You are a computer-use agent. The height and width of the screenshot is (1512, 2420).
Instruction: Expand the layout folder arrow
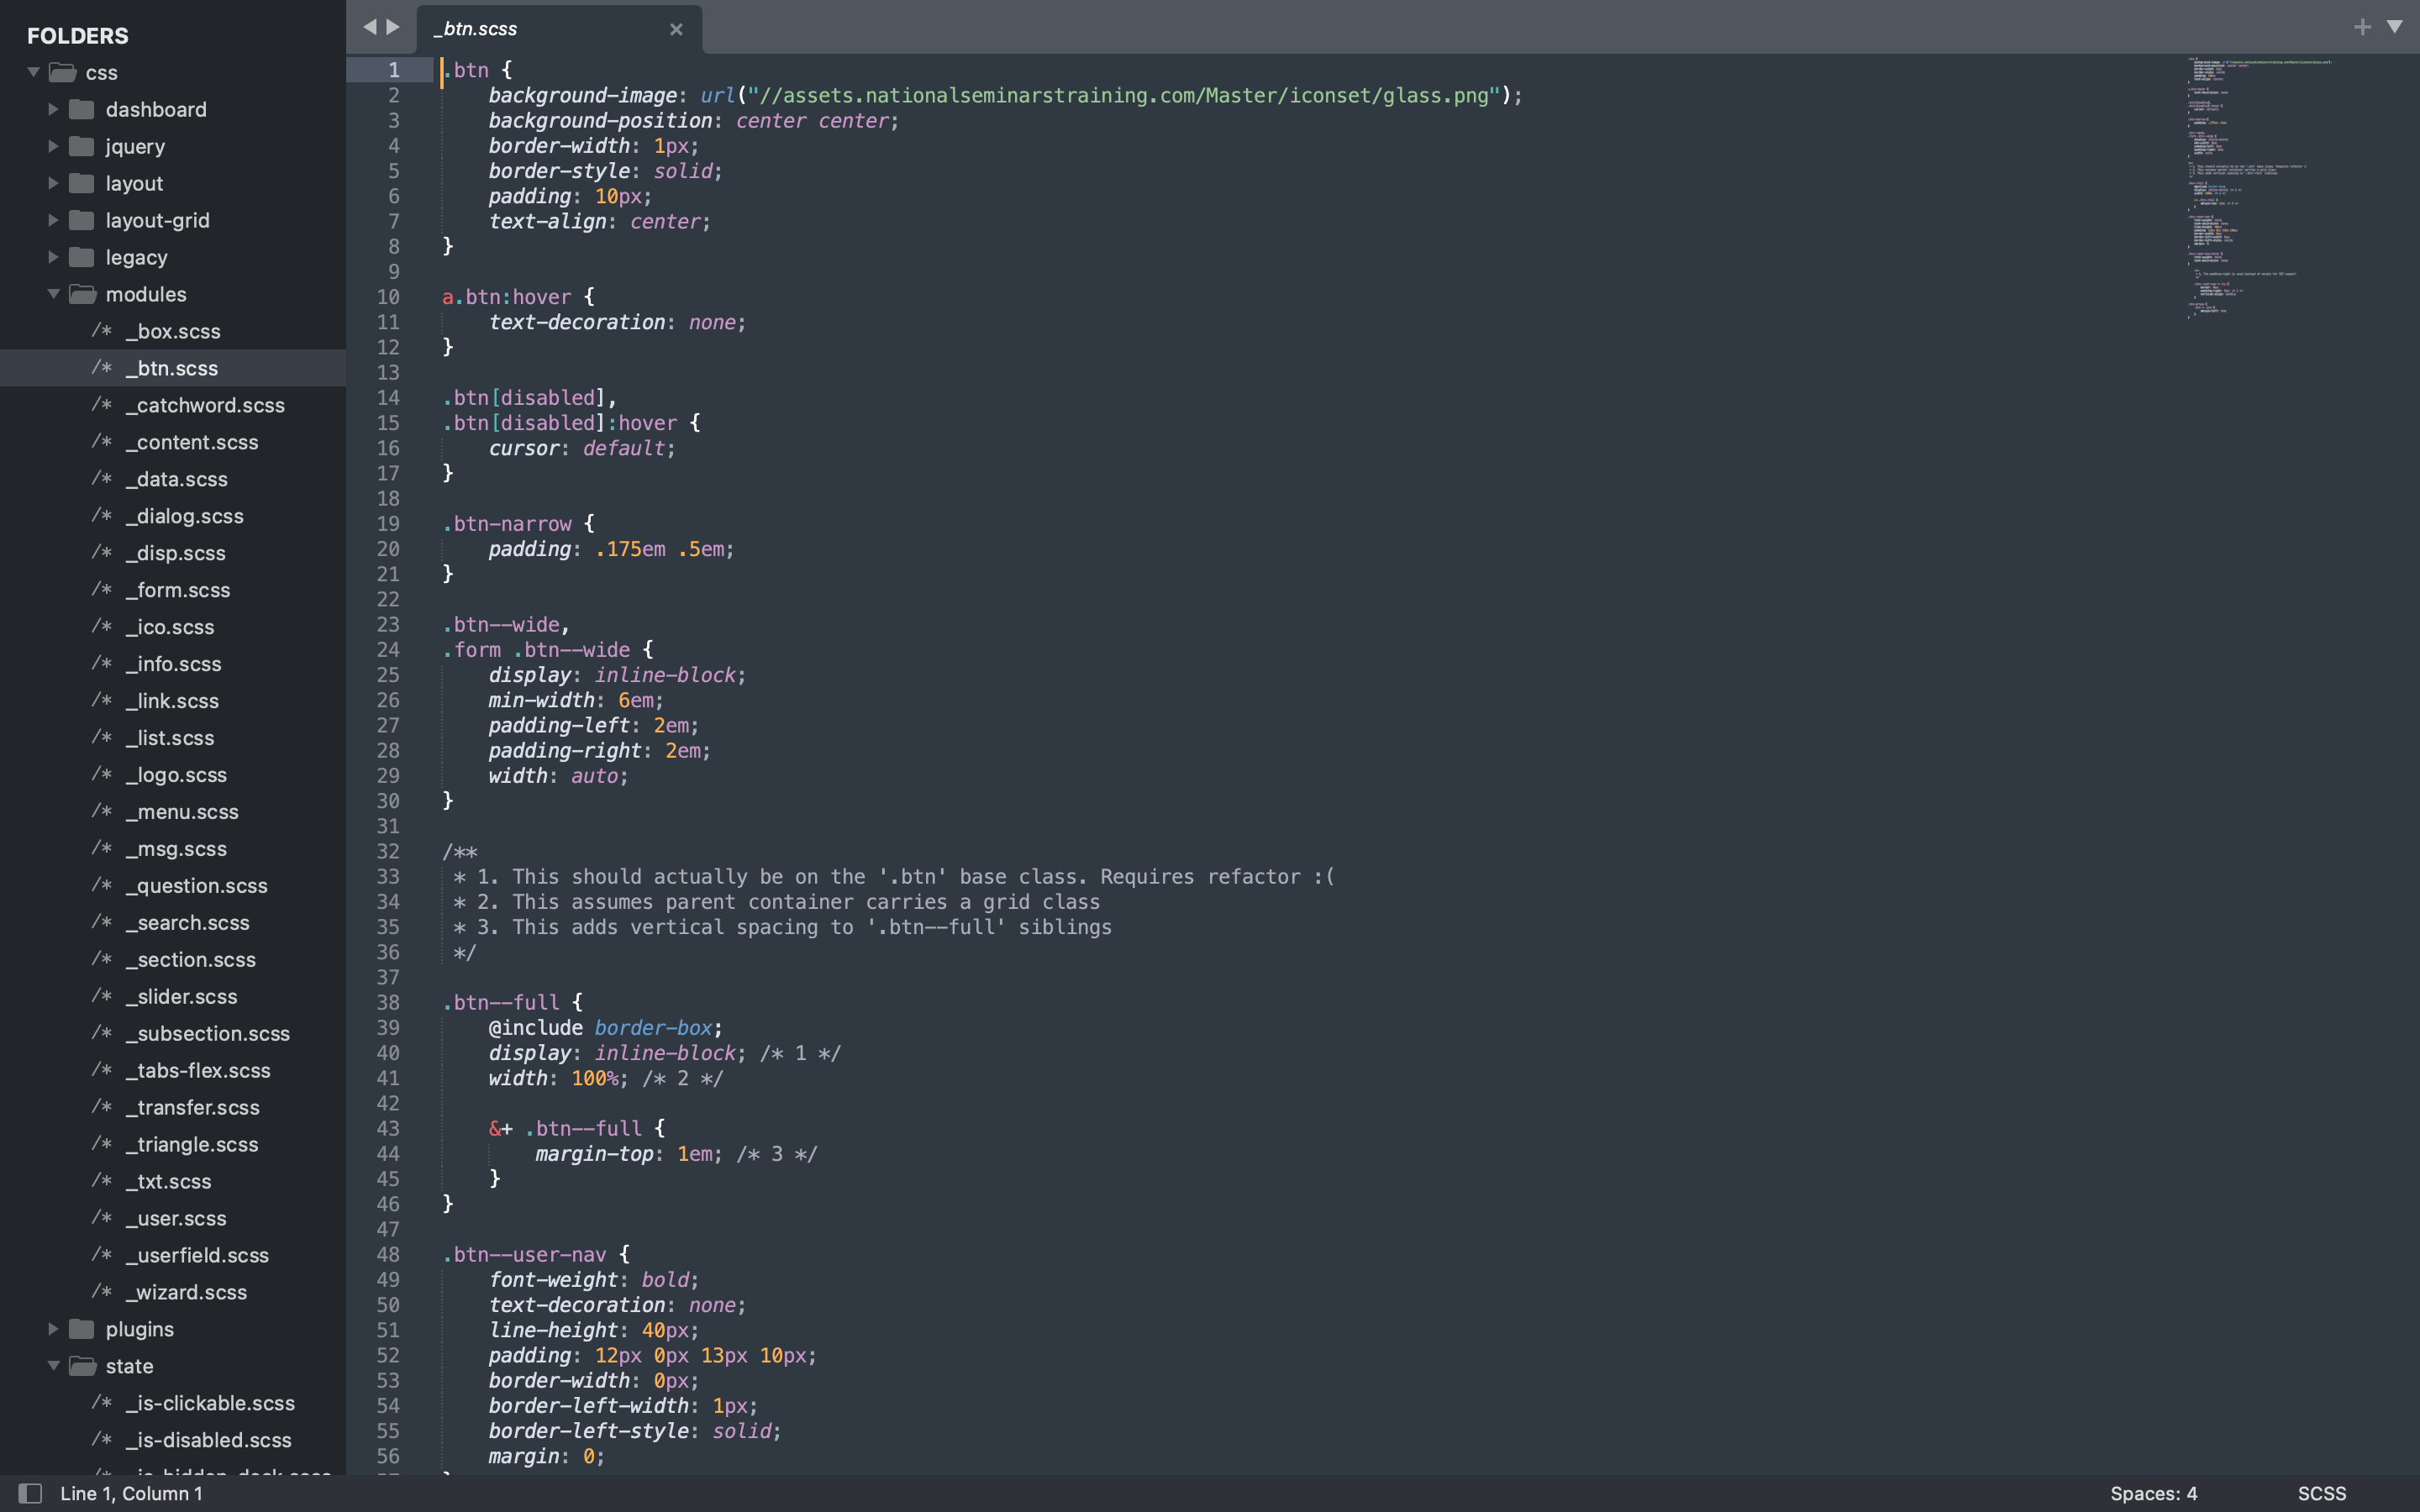click(x=53, y=183)
